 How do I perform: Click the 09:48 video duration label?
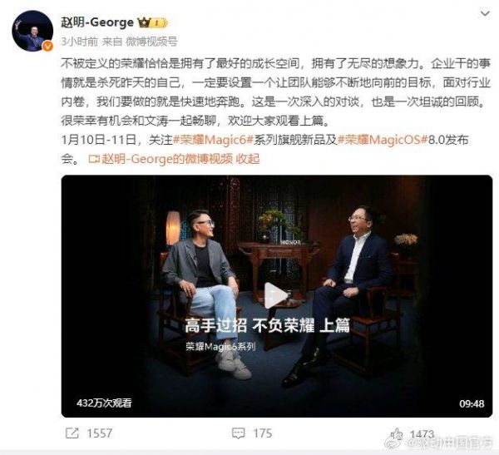[472, 403]
